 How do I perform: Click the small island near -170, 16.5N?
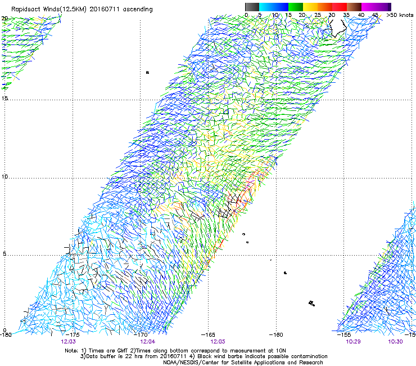[147, 72]
